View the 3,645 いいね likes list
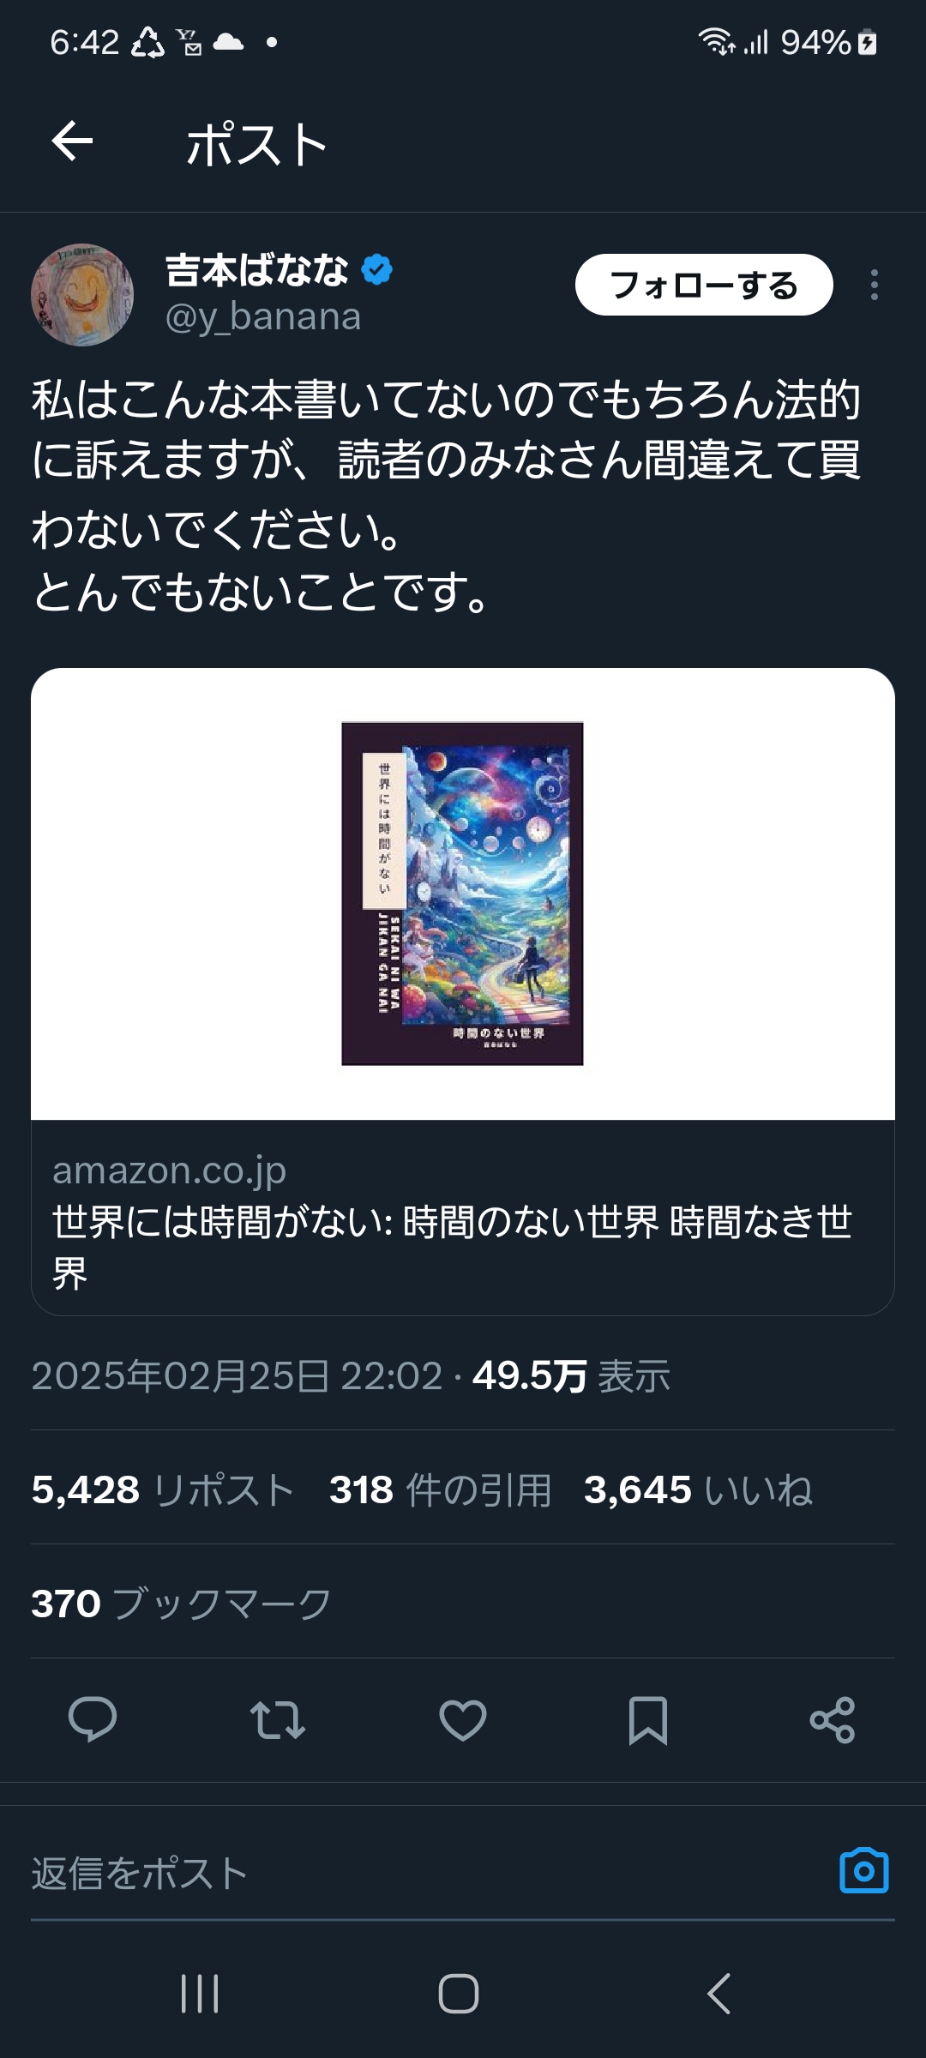This screenshot has width=926, height=2058. pos(698,1490)
